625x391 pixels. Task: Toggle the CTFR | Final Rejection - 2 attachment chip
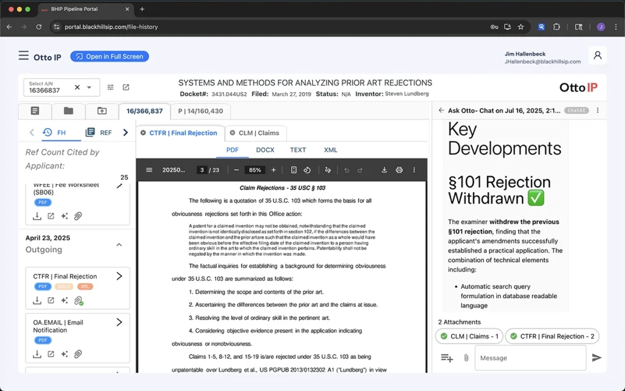tap(552, 336)
